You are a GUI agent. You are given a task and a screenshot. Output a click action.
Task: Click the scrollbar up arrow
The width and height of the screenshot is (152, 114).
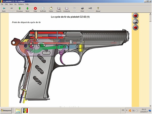[x=150, y=14]
